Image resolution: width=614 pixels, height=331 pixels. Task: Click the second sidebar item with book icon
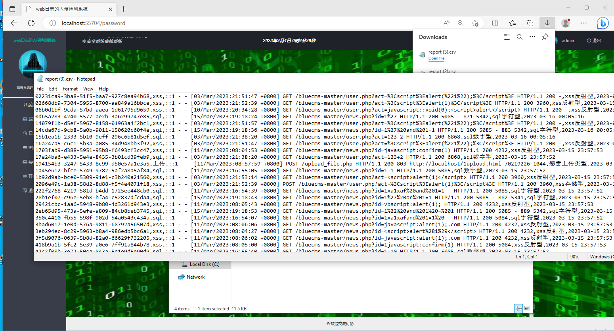28,119
